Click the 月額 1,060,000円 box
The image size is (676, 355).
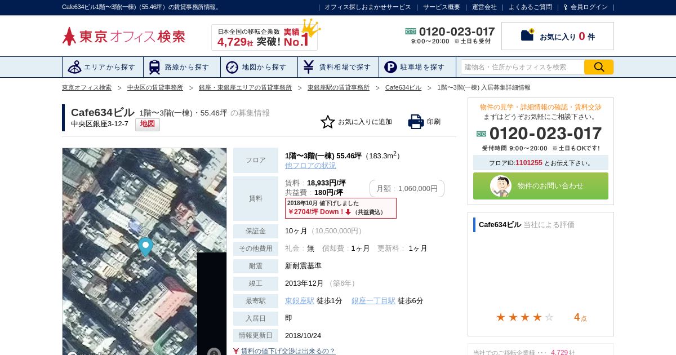(x=407, y=189)
